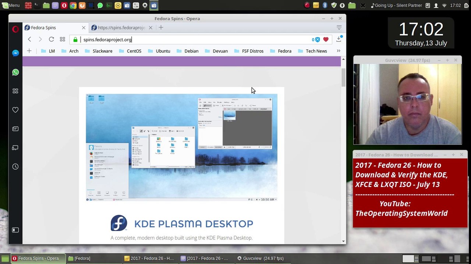This screenshot has width=471, height=264.
Task: Open the LM bookmarks folder
Action: point(48,51)
